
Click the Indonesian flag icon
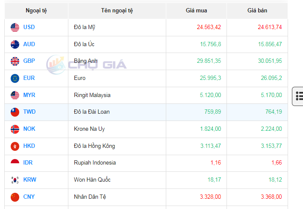(15, 162)
